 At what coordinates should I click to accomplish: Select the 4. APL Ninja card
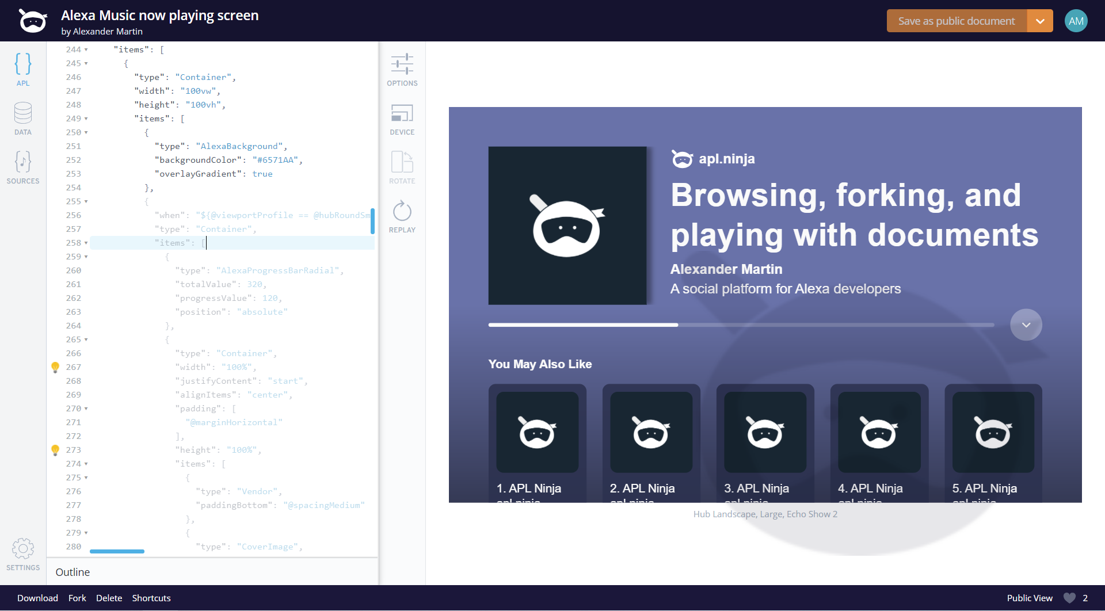click(879, 443)
